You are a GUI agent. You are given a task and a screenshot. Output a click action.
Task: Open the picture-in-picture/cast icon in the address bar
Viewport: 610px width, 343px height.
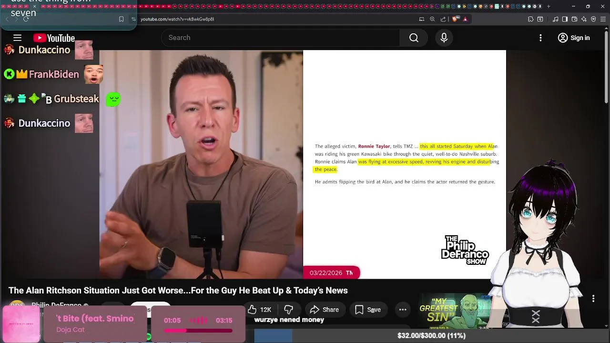[422, 19]
